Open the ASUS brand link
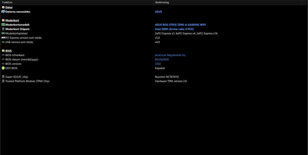Screen dimensions: 308x155 158,12
